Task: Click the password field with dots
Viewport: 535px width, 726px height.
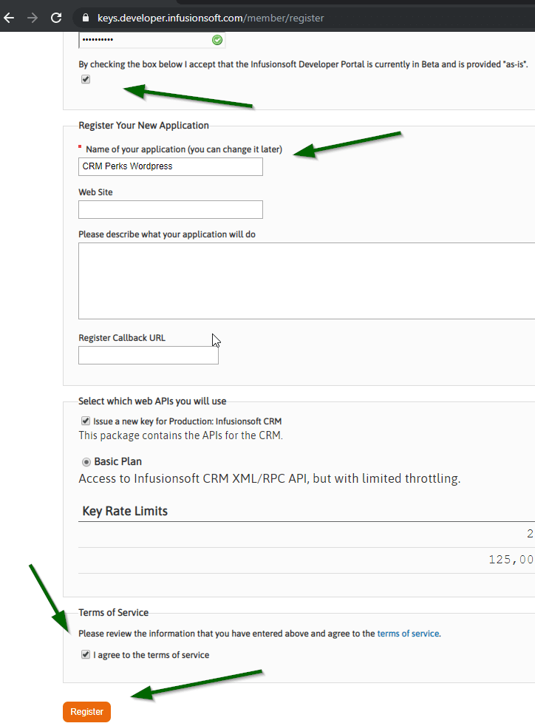Action: 151,40
